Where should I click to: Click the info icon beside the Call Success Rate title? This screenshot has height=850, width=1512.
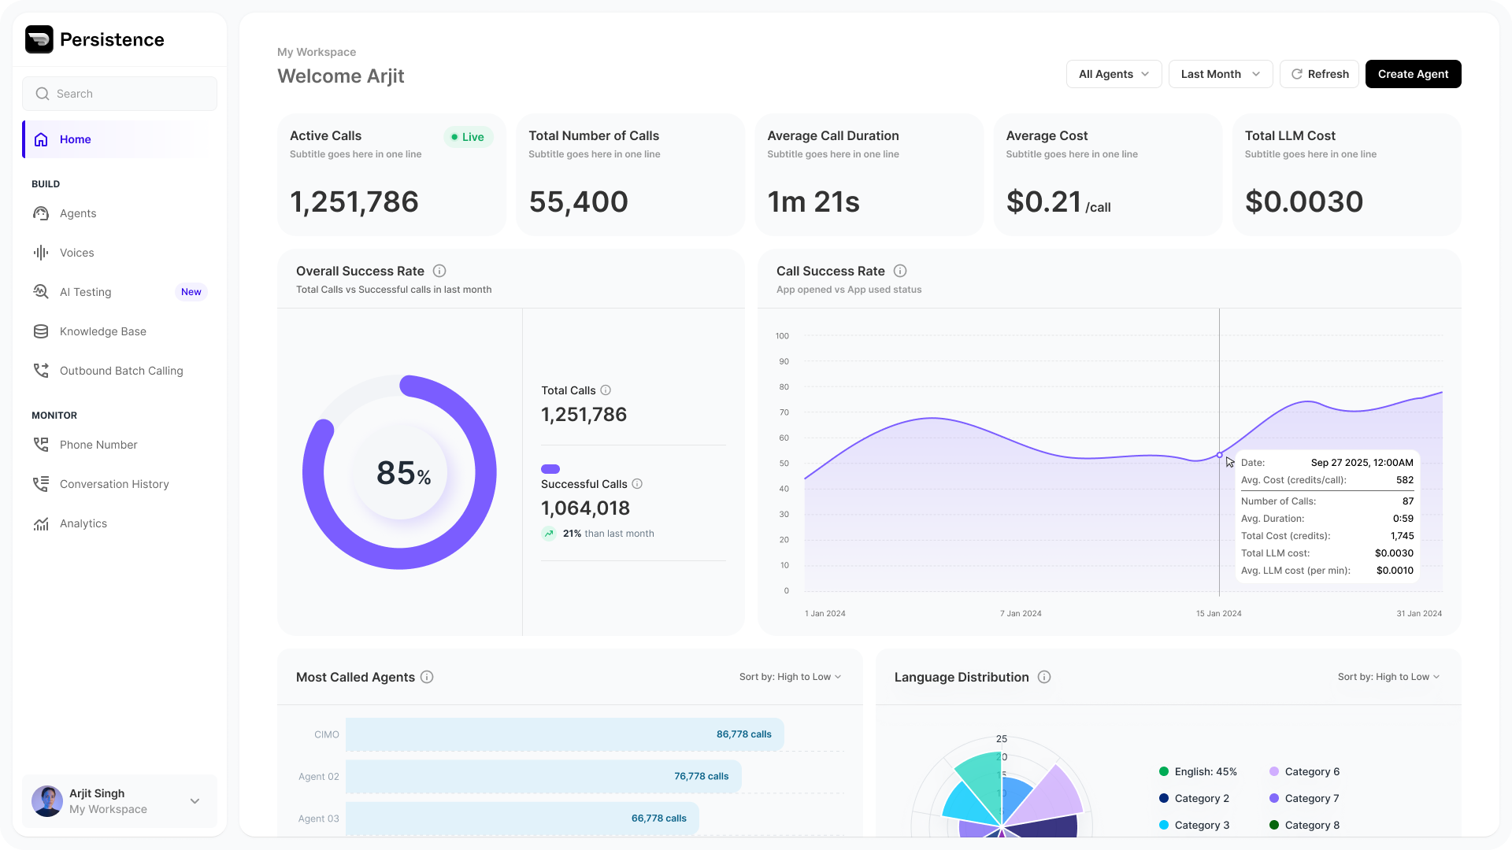pos(900,271)
